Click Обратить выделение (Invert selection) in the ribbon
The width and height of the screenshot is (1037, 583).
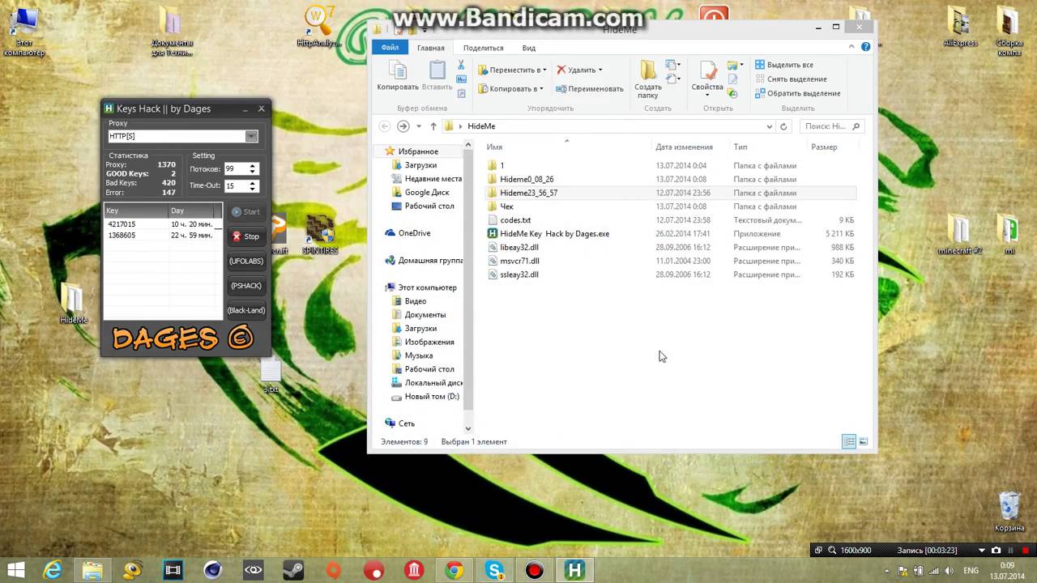click(x=797, y=93)
